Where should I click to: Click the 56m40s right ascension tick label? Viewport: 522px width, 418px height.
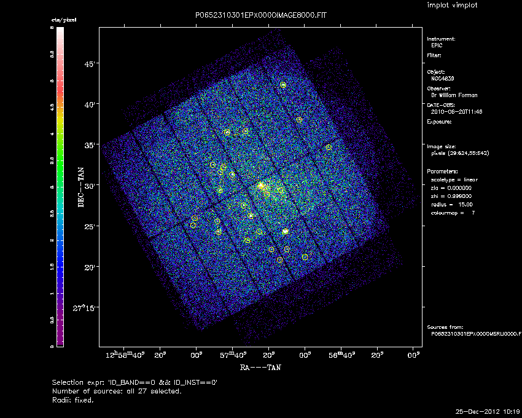[341, 355]
